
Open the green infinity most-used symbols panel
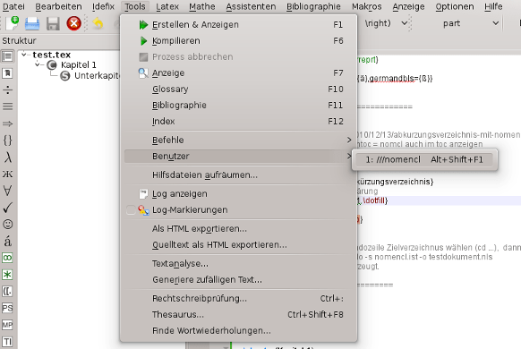(7, 258)
